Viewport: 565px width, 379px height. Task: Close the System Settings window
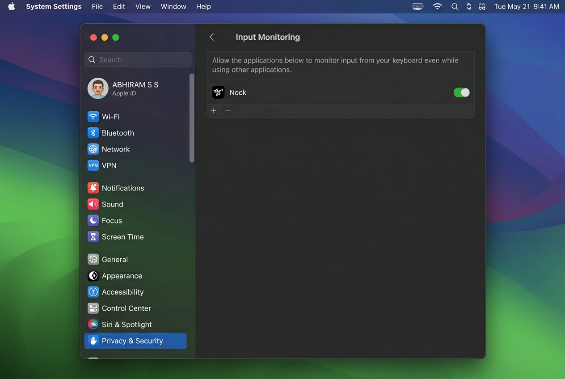click(x=93, y=38)
